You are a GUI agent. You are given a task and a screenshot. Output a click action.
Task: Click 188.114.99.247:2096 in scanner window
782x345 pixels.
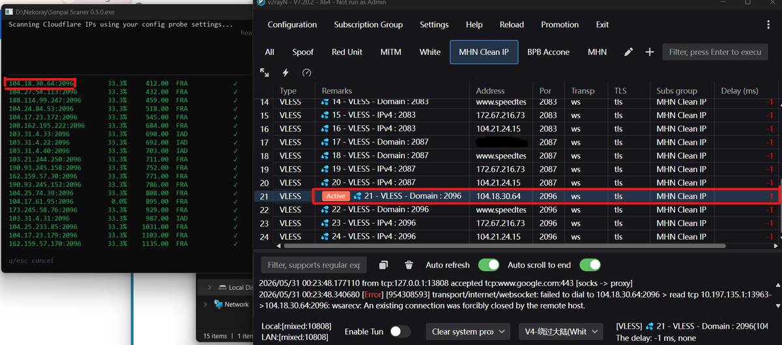[x=44, y=101]
